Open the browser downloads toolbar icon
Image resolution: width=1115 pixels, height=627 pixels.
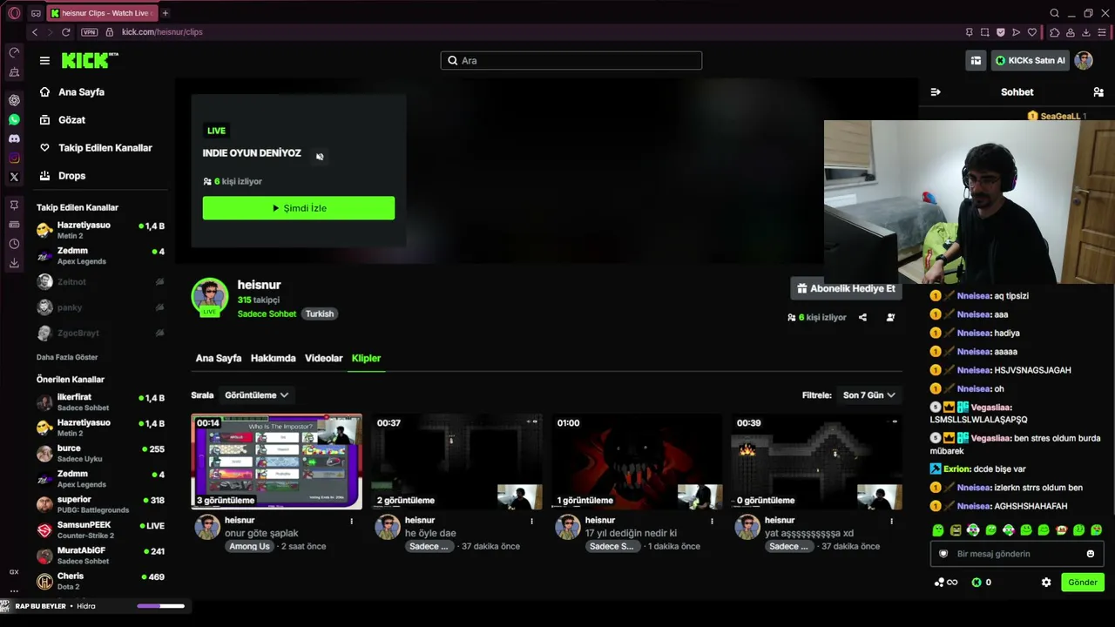[1087, 32]
